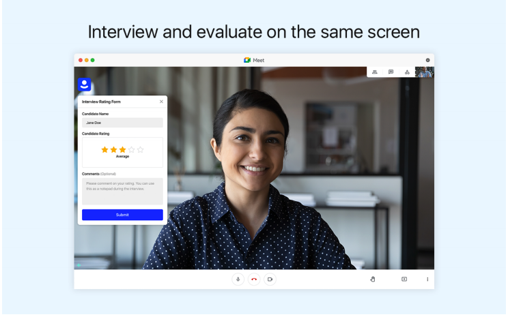Click the 'Candidate Name' label
508x317 pixels.
pyautogui.click(x=96, y=114)
